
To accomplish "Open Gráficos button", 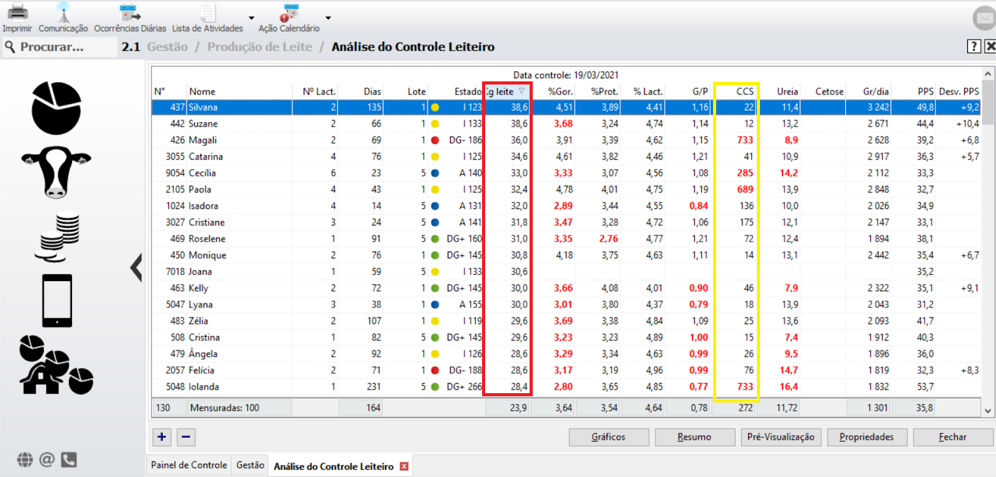I will (608, 437).
